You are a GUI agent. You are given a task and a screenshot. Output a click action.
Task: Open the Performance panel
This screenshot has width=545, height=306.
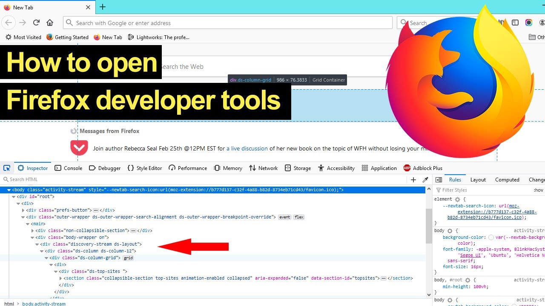coord(187,168)
